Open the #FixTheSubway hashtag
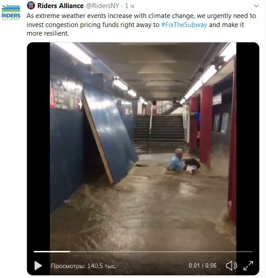 (x=184, y=25)
